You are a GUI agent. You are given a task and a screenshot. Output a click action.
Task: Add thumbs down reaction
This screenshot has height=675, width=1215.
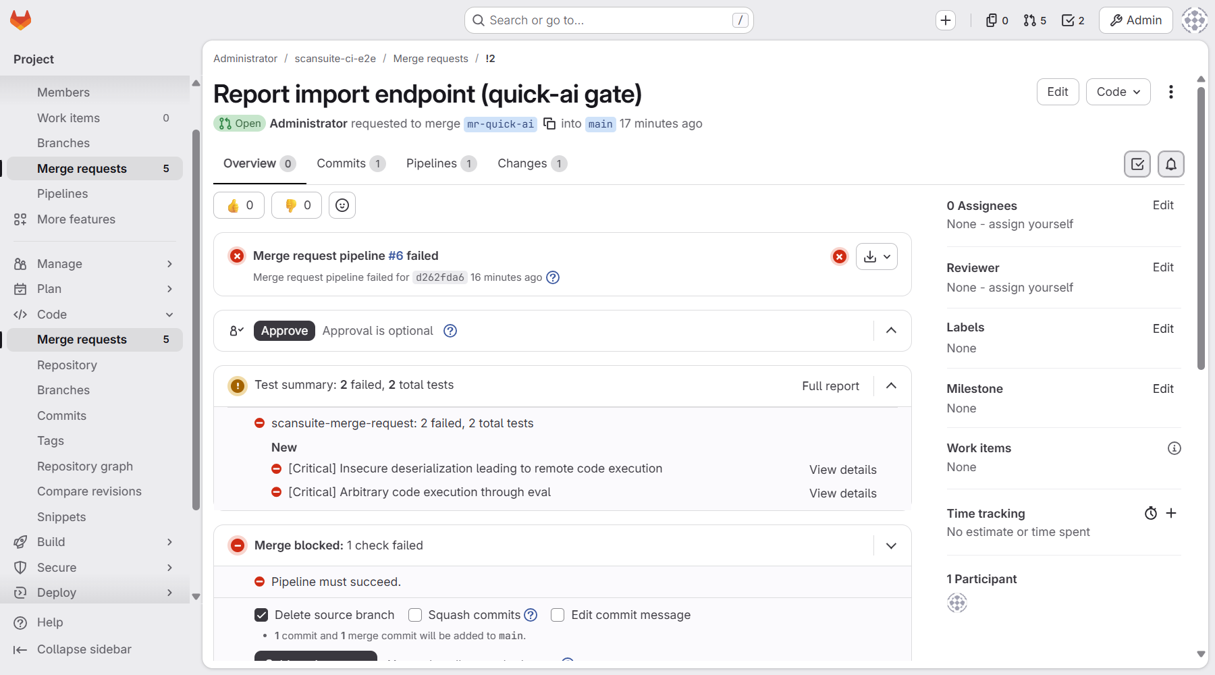[x=296, y=205]
